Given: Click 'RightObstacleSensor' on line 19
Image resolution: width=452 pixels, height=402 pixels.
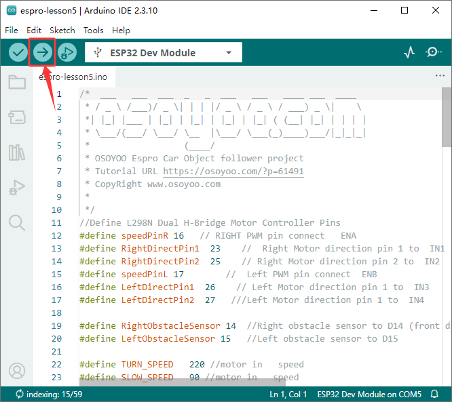Looking at the screenshot, I should click(x=170, y=326).
